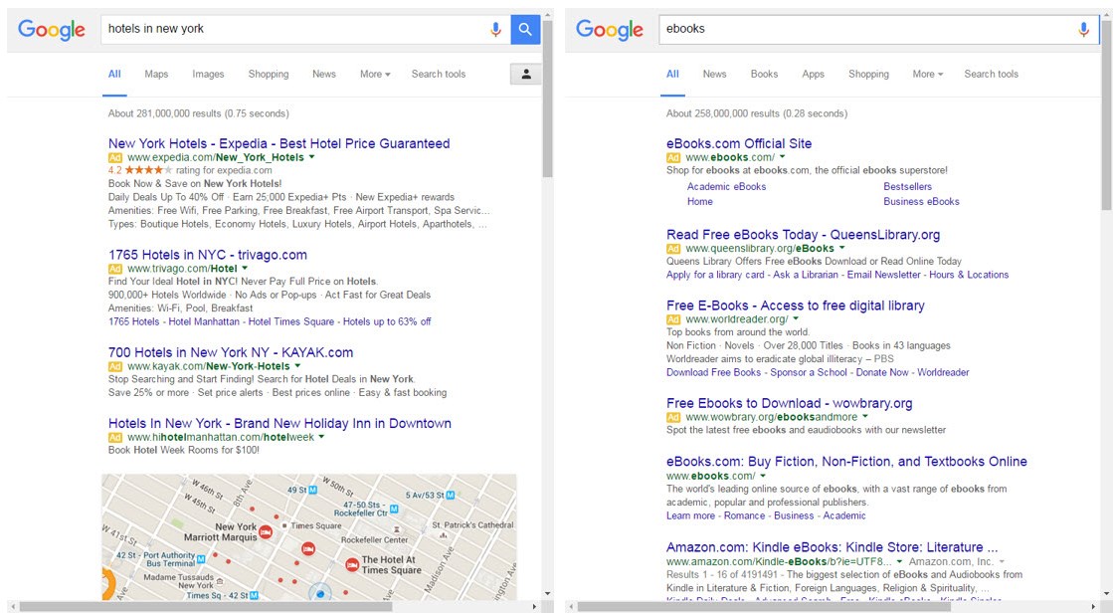Click vertical scrollbar thumb in hotels window
This screenshot has width=1113, height=613.
tap(548, 101)
